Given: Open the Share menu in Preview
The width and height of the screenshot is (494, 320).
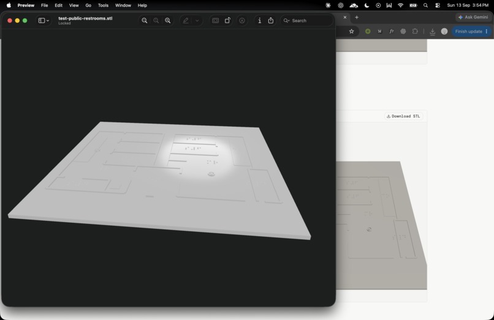Looking at the screenshot, I should point(271,20).
